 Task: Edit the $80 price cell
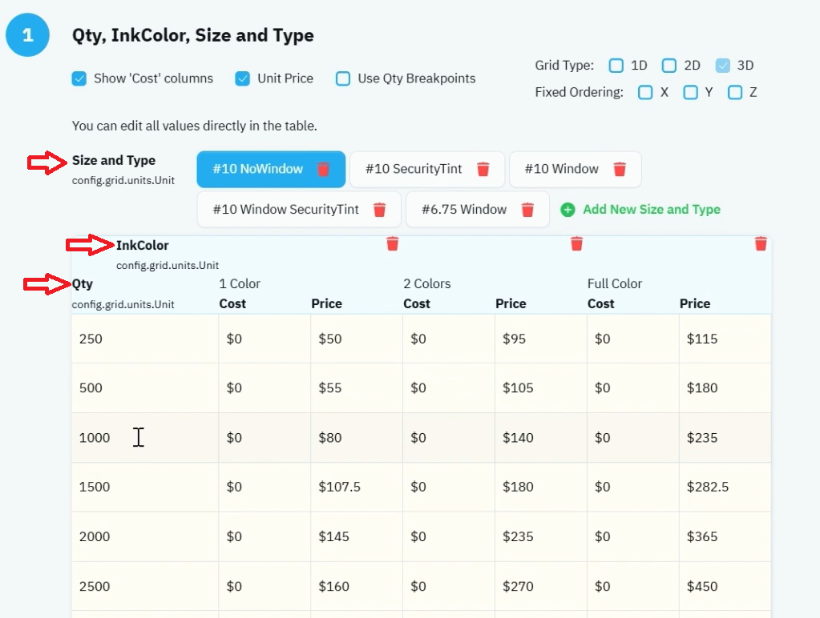[357, 438]
